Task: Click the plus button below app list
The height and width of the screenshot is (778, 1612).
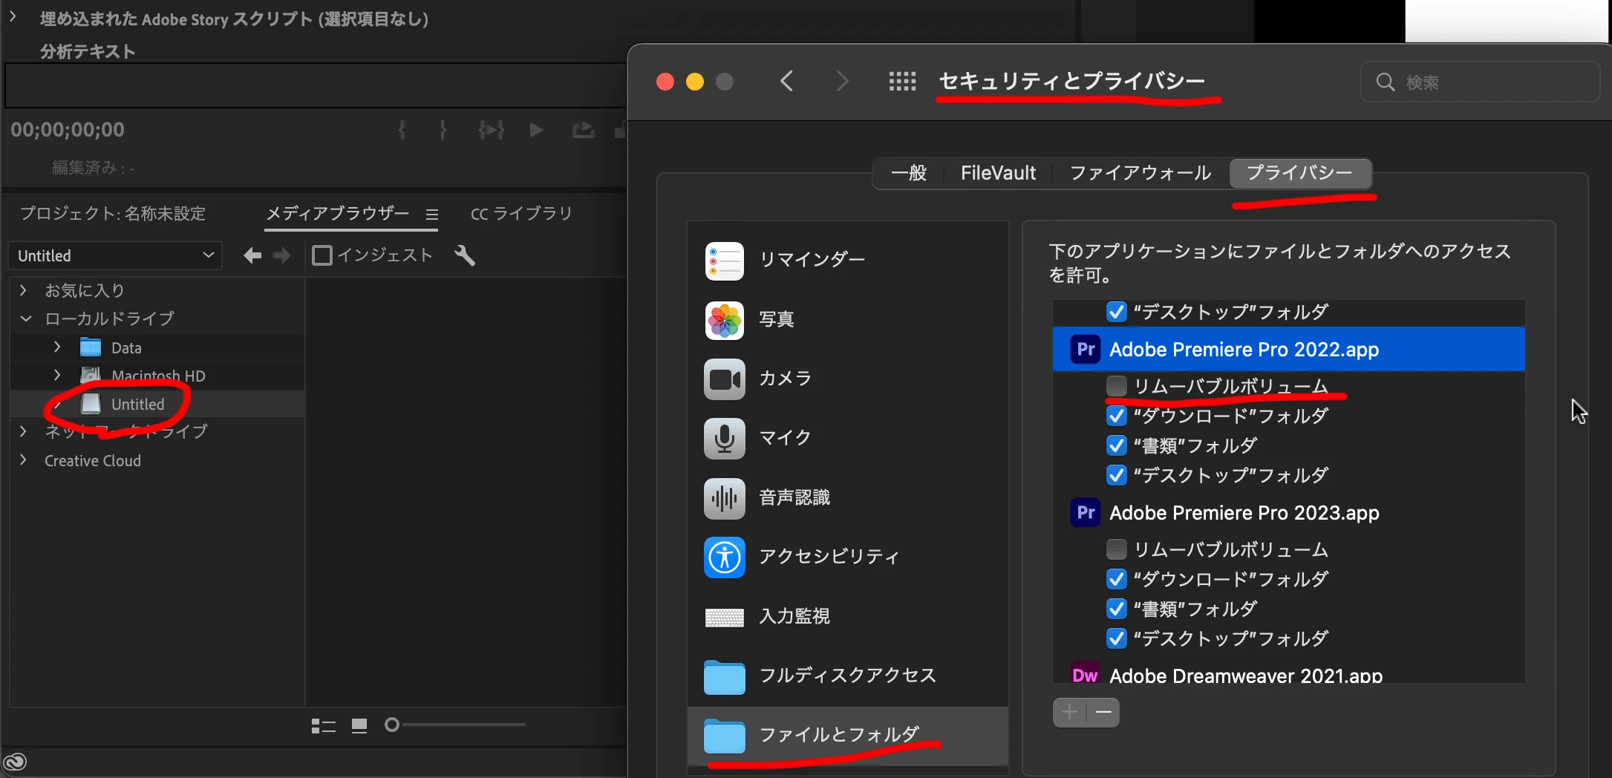Action: 1069,712
